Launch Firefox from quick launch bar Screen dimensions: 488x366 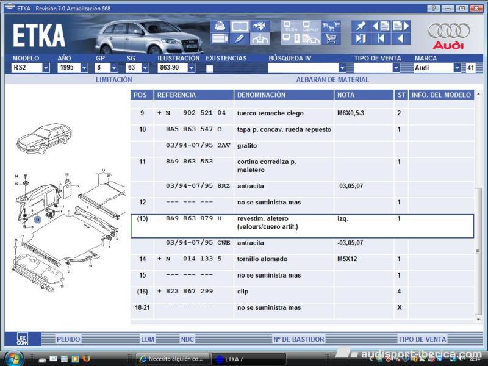[86, 359]
